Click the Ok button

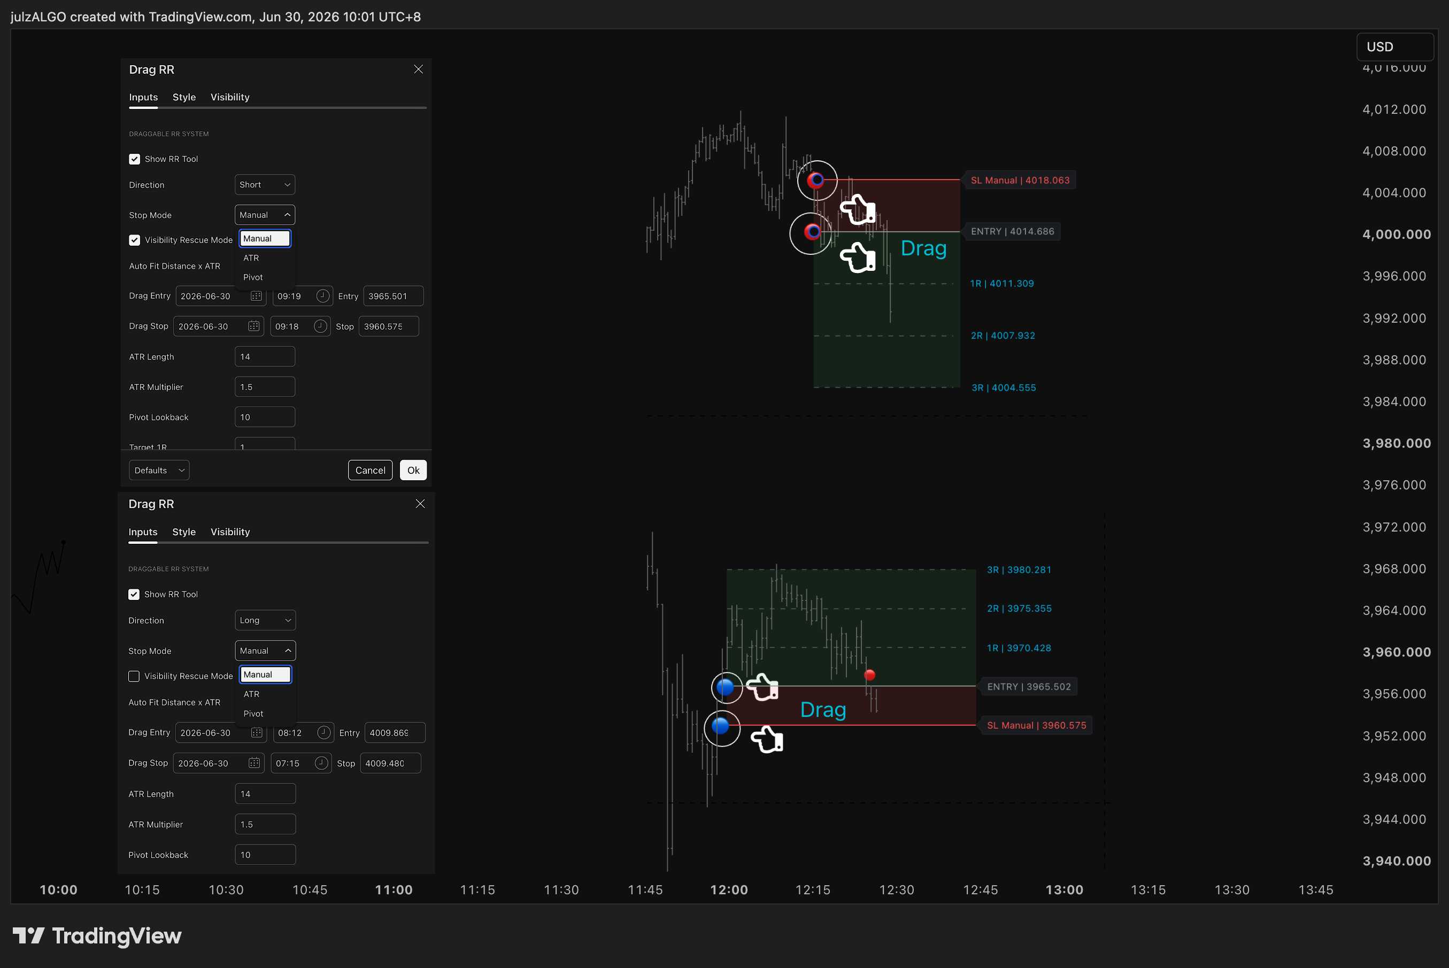pyautogui.click(x=413, y=470)
